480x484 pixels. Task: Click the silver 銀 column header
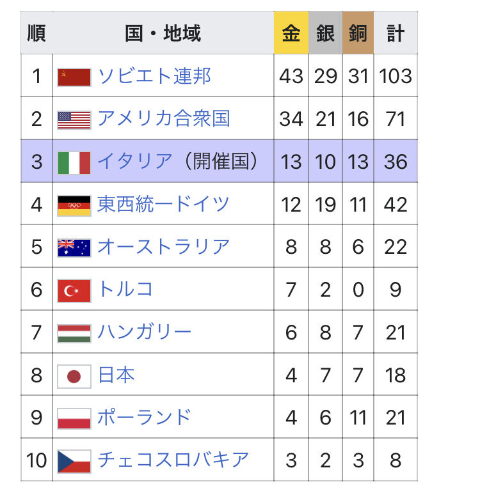[x=325, y=33]
